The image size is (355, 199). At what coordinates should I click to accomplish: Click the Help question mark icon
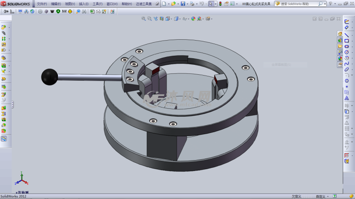coord(330,3)
